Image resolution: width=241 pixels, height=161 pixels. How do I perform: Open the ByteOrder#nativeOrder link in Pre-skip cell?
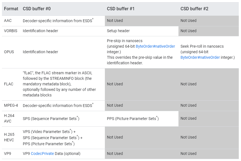click(155, 46)
